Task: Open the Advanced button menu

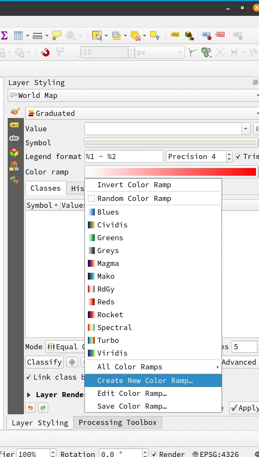Action: (x=240, y=362)
